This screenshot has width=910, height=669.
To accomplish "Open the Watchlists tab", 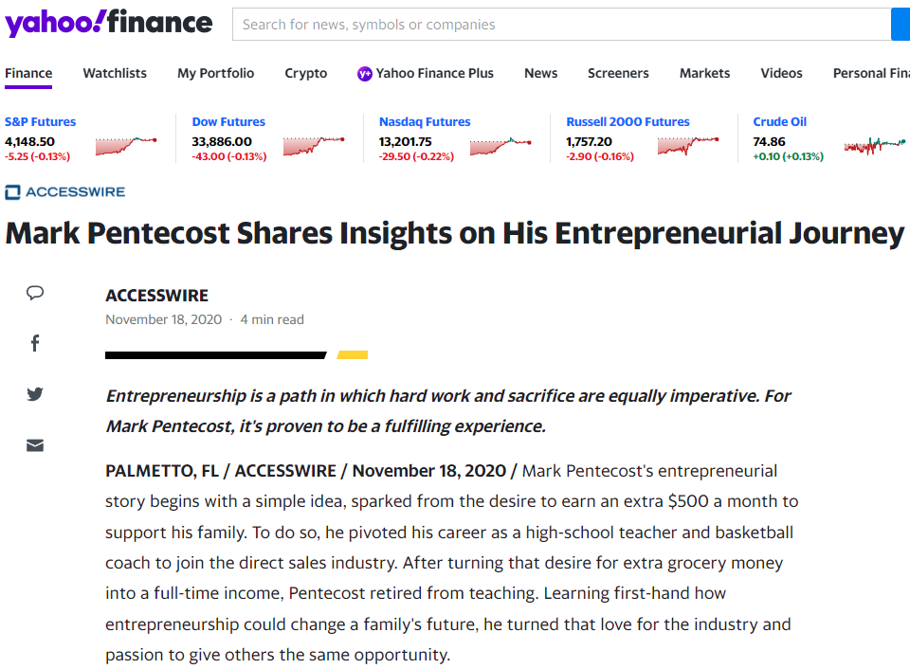I will pyautogui.click(x=115, y=73).
